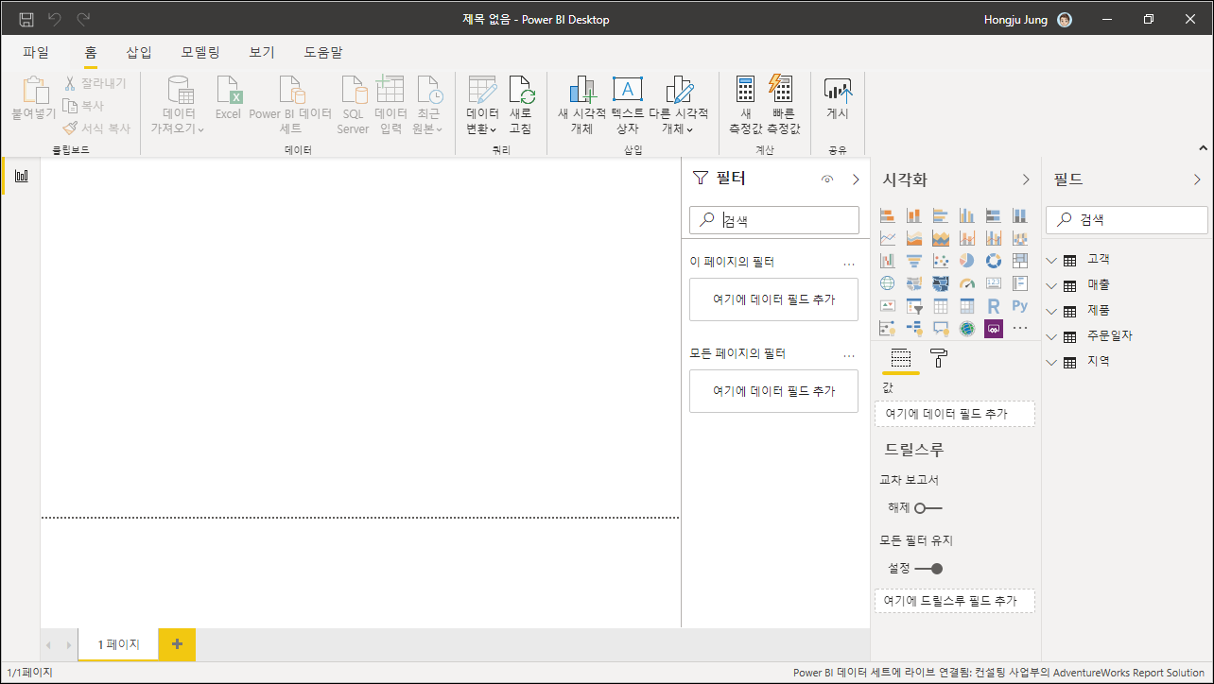The image size is (1214, 684).
Task: Pick the scatter chart visual
Action: [940, 261]
